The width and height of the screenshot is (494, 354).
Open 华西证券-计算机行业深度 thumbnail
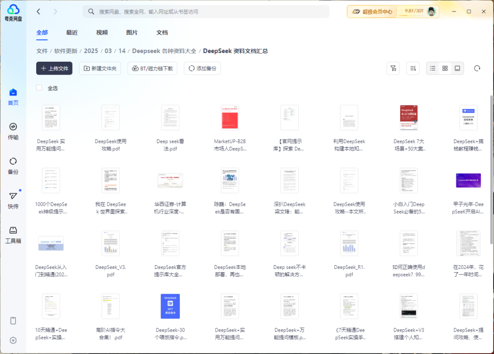point(170,181)
